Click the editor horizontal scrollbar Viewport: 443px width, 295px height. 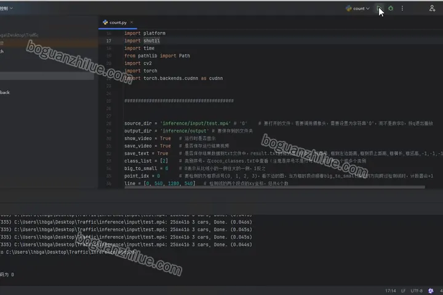pos(274,187)
